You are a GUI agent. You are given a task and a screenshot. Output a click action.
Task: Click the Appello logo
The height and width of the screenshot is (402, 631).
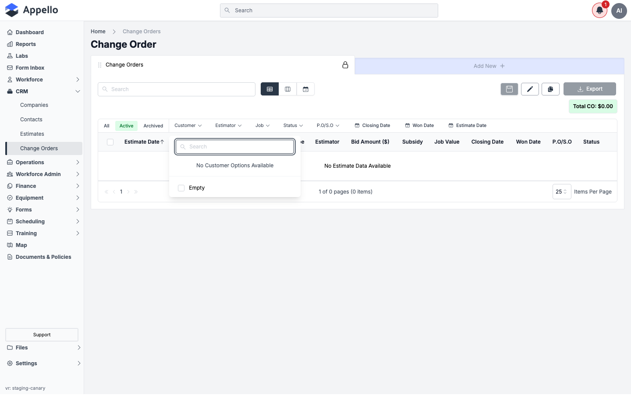click(32, 10)
